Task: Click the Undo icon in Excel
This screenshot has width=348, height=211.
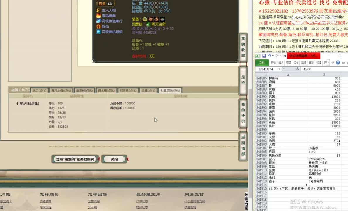Action: pos(269,56)
